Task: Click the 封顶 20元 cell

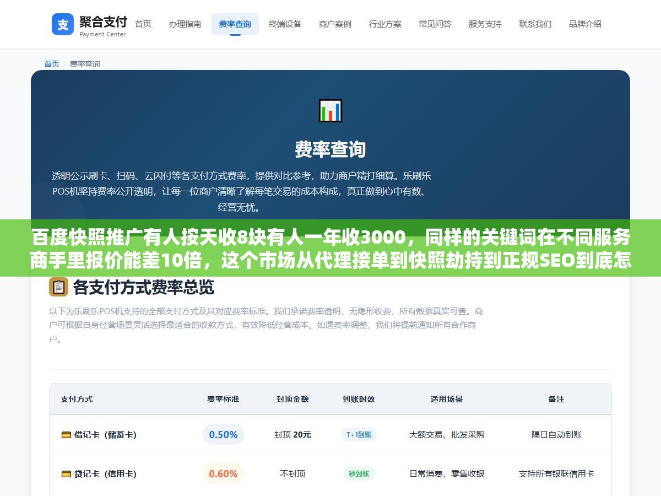Action: click(292, 435)
